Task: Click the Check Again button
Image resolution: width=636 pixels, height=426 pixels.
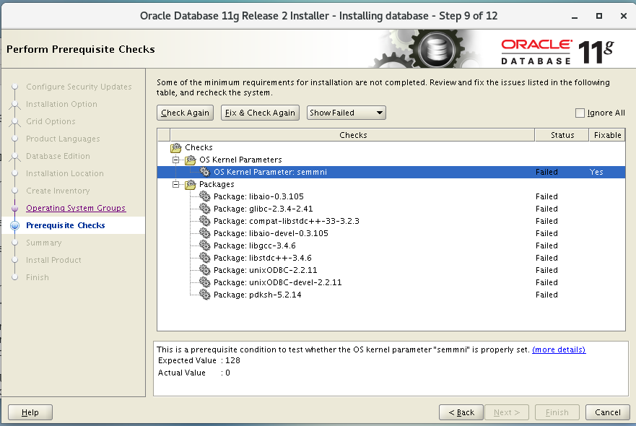Action: pyautogui.click(x=185, y=113)
